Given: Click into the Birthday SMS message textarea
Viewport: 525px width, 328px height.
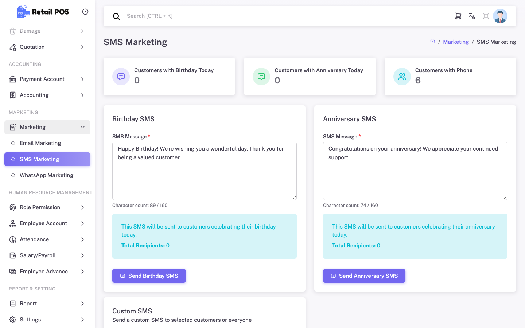Looking at the screenshot, I should point(205,171).
